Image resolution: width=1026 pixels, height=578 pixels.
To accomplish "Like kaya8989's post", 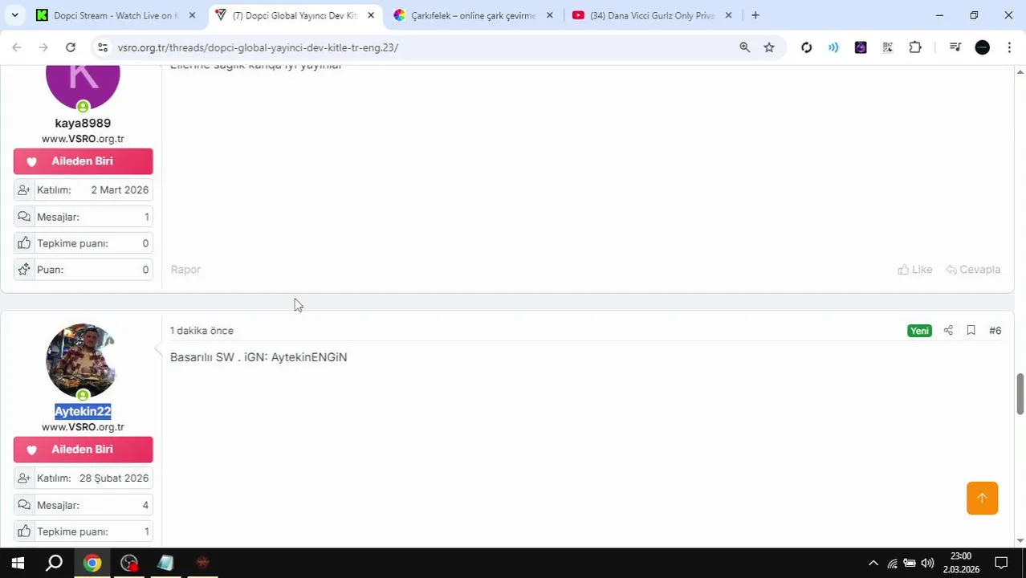I will coord(915,270).
